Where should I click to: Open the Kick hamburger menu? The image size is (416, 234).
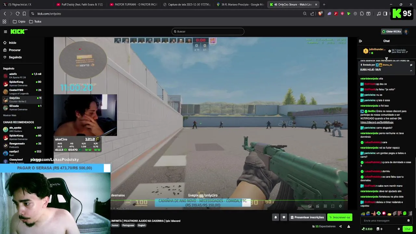coord(6,32)
